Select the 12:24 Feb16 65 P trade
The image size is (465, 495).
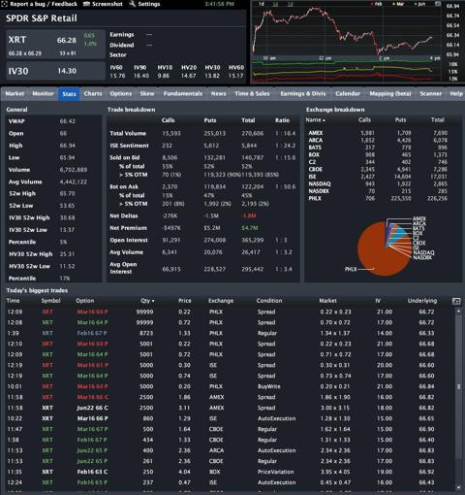click(x=230, y=482)
